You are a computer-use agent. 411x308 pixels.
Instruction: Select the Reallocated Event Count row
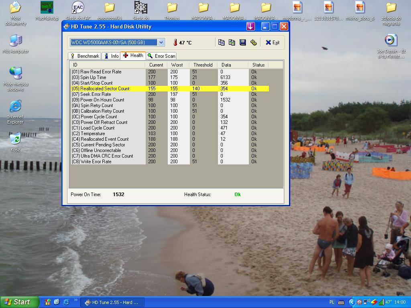pyautogui.click(x=169, y=139)
